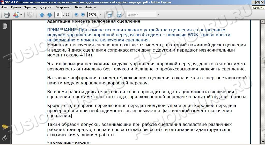Viewport: 265px width, 145px height.
Task: Expand the collaborate dropdown arrow
Action: click(21, 15)
